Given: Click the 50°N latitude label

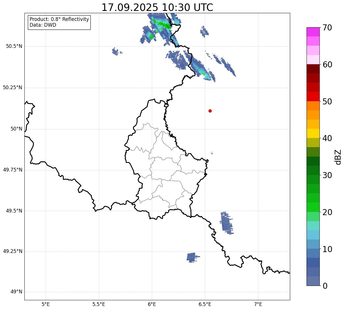Looking at the screenshot, I should (16, 129).
